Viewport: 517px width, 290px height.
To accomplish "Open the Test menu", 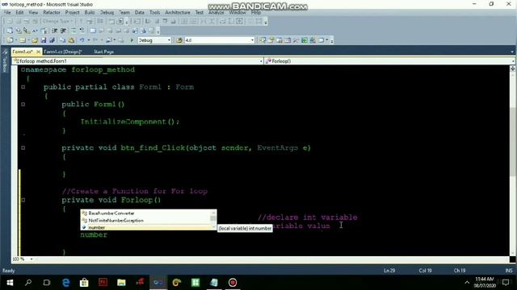I will (200, 13).
